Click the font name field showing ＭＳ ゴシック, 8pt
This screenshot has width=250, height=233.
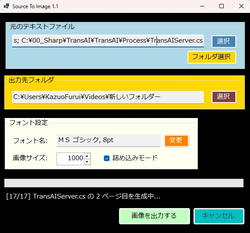(109, 140)
